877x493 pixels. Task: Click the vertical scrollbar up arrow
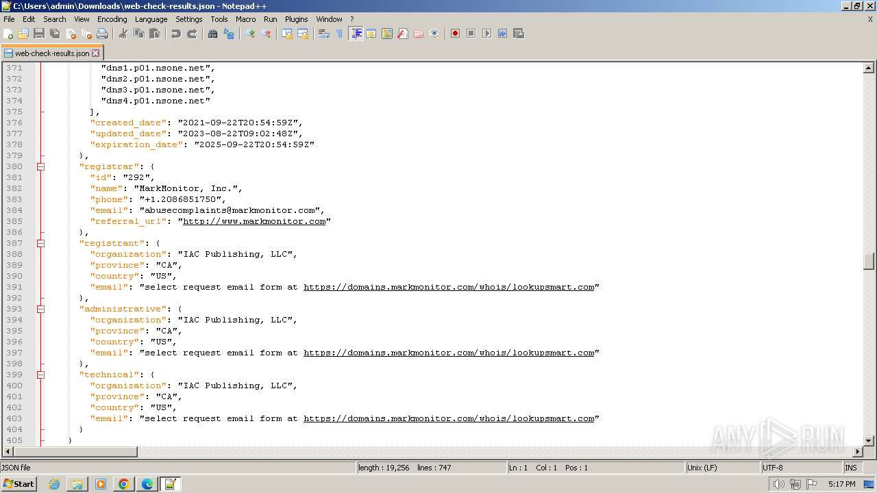(x=869, y=68)
